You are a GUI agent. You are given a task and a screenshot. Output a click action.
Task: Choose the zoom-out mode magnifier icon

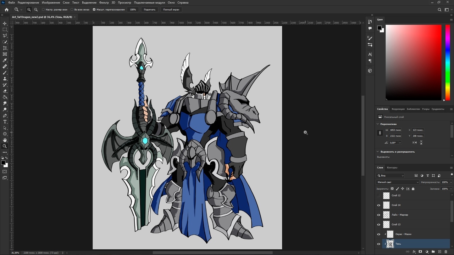click(x=36, y=10)
